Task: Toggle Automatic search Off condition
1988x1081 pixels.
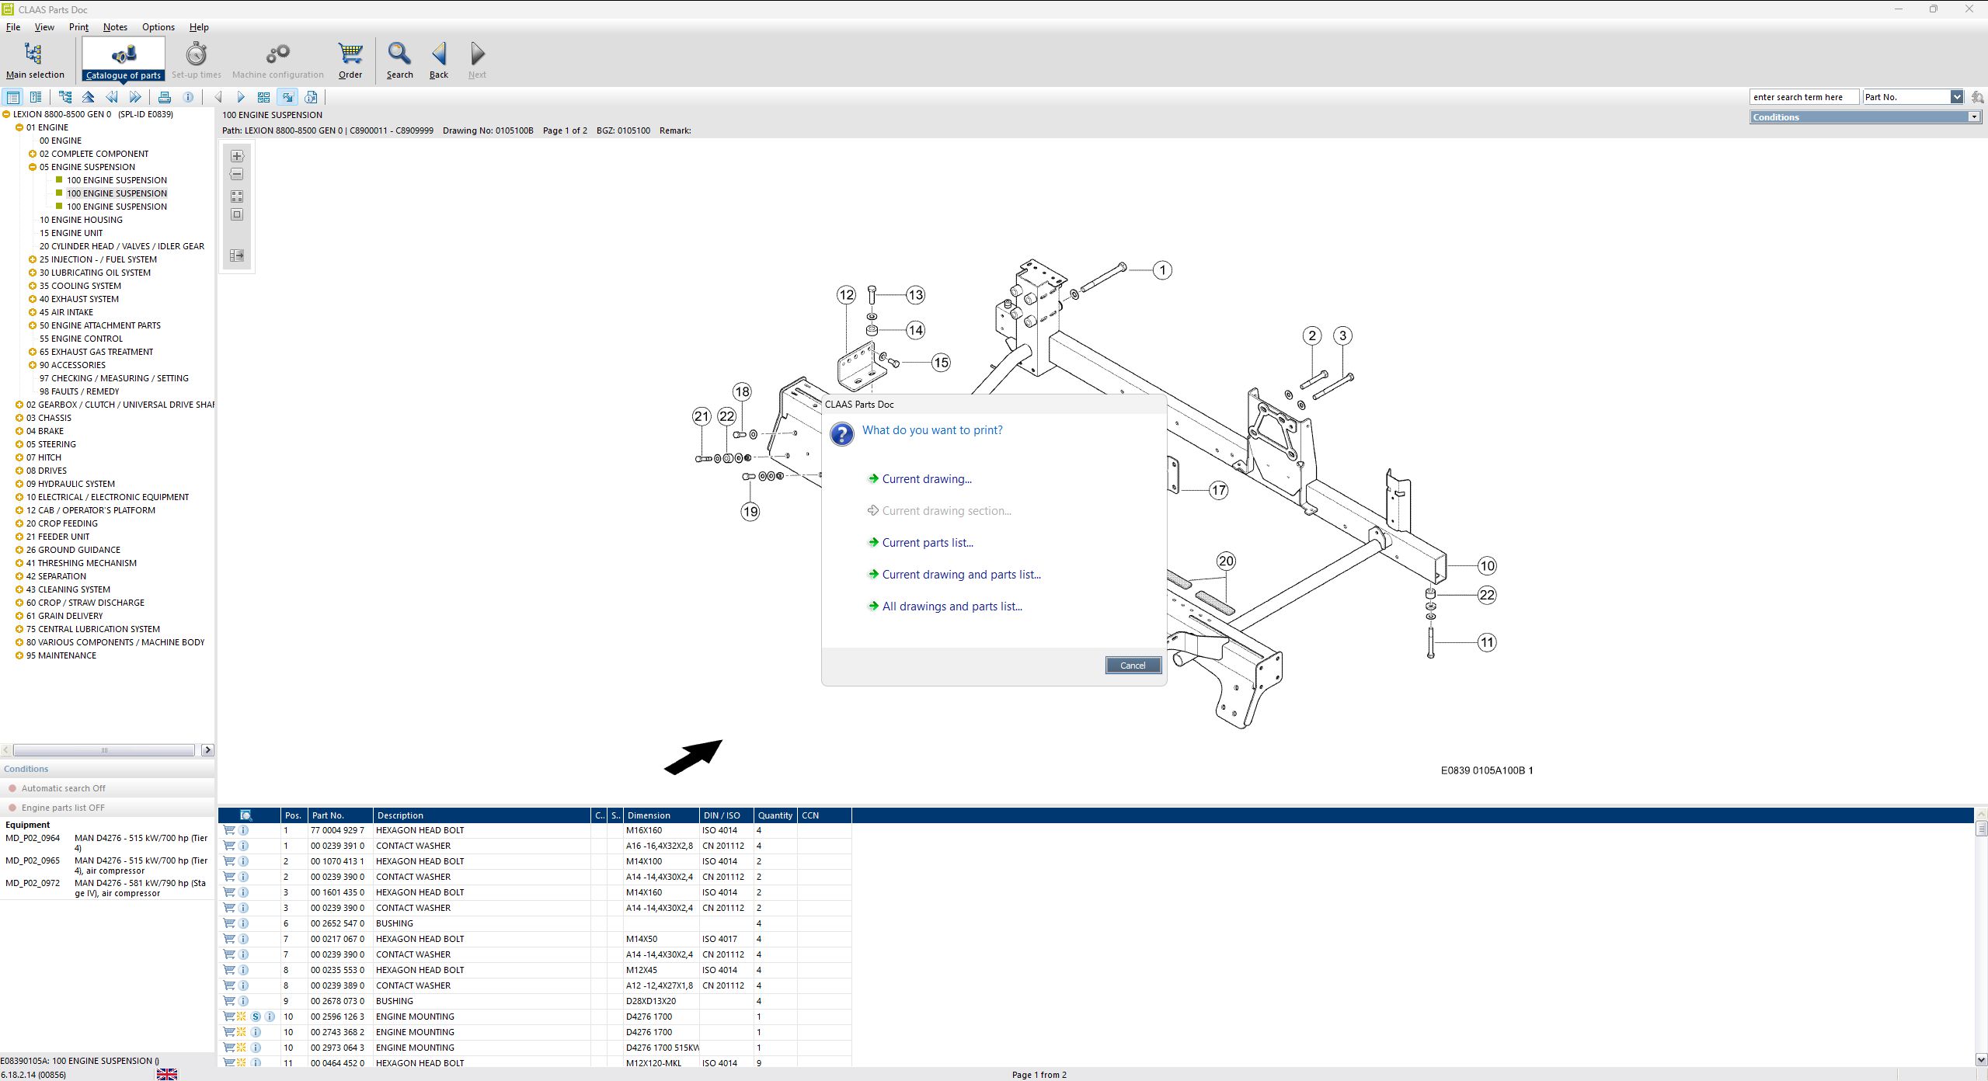Action: point(63,788)
